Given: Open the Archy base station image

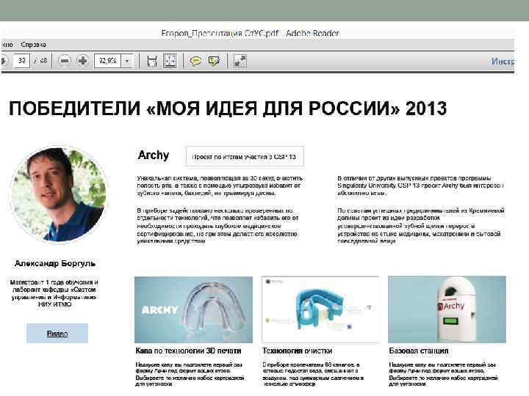Looking at the screenshot, I should (447, 309).
